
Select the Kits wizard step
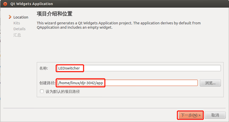click(17, 23)
